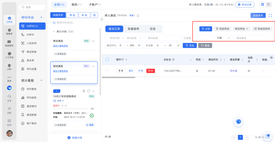Open the 预设筛选 dropdown
The width and height of the screenshot is (275, 142).
pos(241,29)
